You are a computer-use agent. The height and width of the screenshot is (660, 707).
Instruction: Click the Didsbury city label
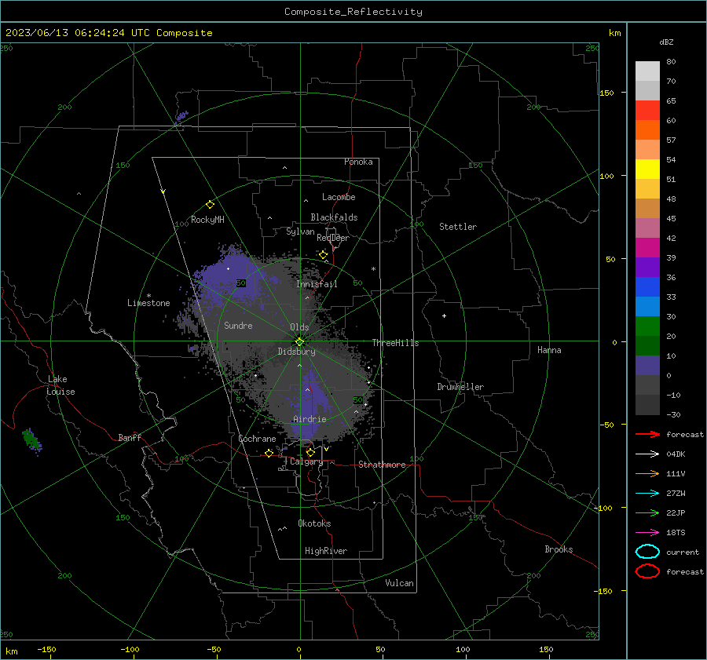(296, 352)
